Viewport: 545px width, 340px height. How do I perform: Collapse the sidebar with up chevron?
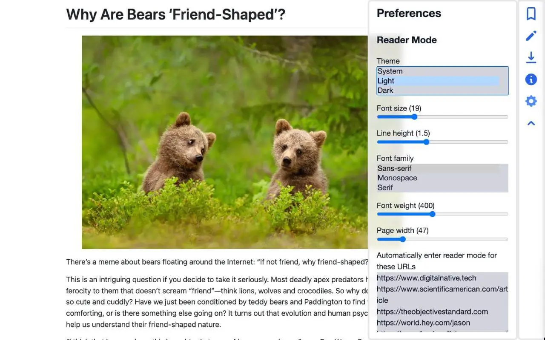(x=531, y=123)
